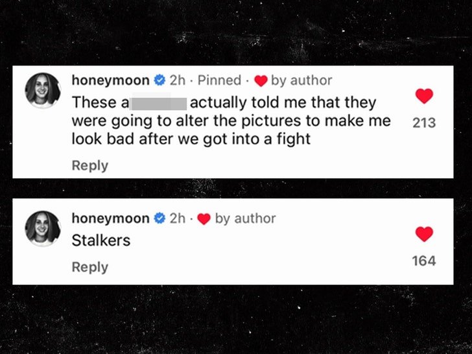The image size is (472, 354).
Task: Open honeymoon username on the Stalkers comment
Action: coord(110,218)
